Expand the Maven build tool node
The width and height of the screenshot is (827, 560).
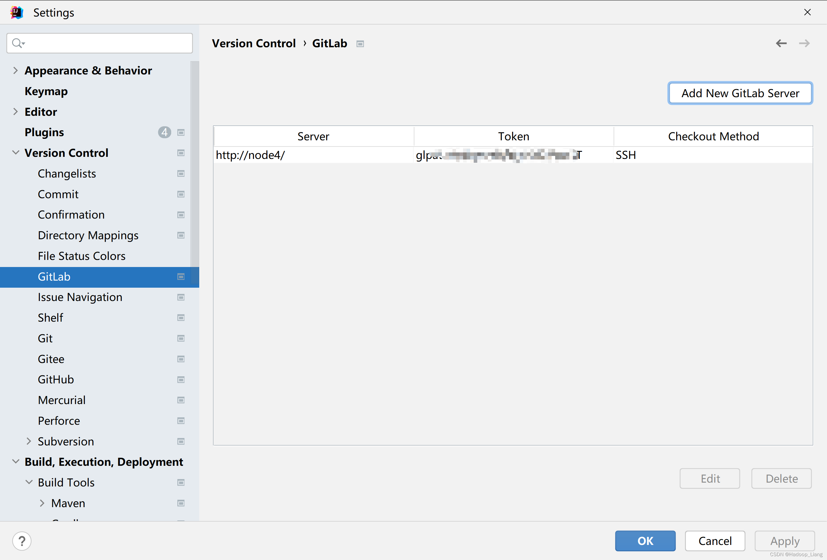[x=42, y=503]
